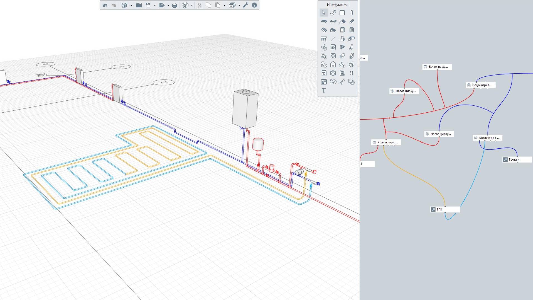The width and height of the screenshot is (533, 300).
Task: Open the settings wrench icon
Action: [245, 5]
